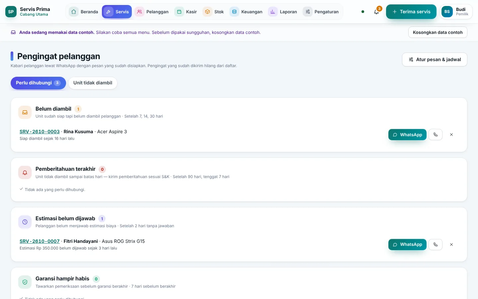This screenshot has width=478, height=299.
Task: Click the phone icon for Fitri Handayani
Action: [x=436, y=245]
